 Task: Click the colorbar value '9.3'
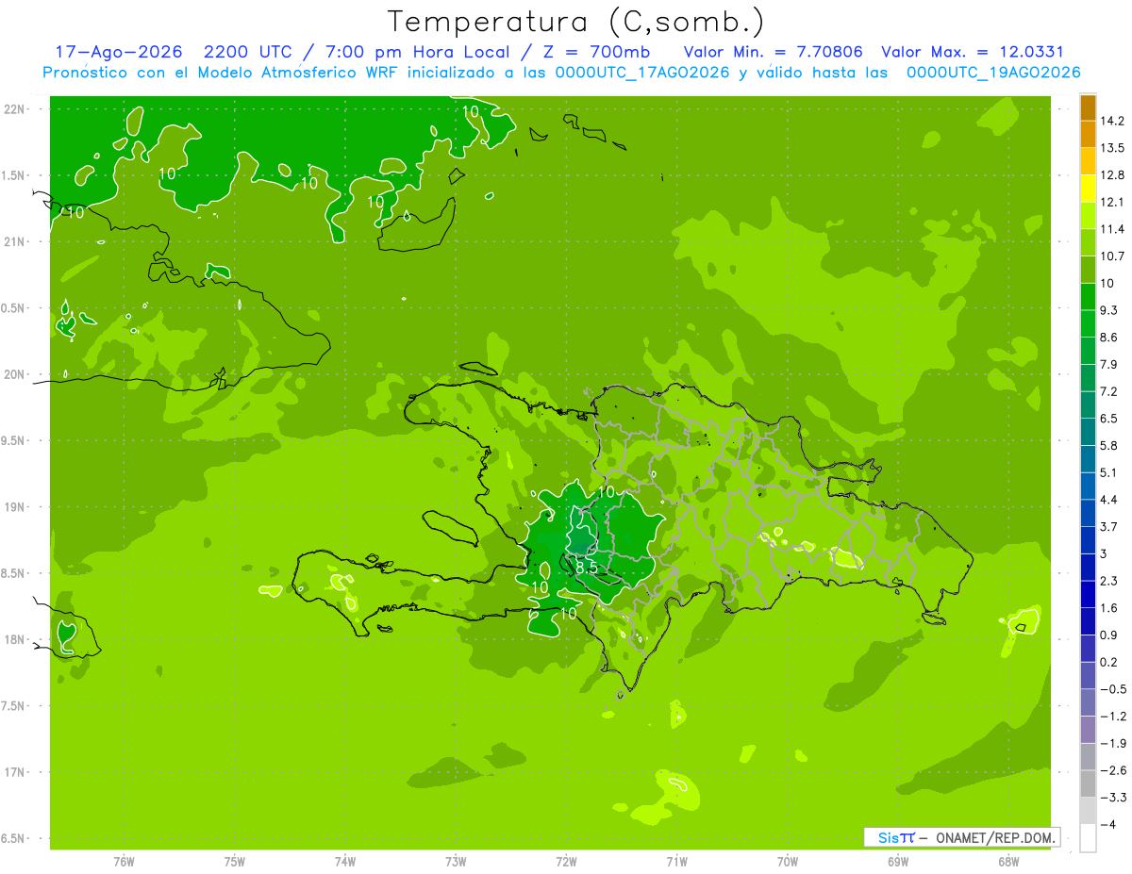(x=1109, y=310)
